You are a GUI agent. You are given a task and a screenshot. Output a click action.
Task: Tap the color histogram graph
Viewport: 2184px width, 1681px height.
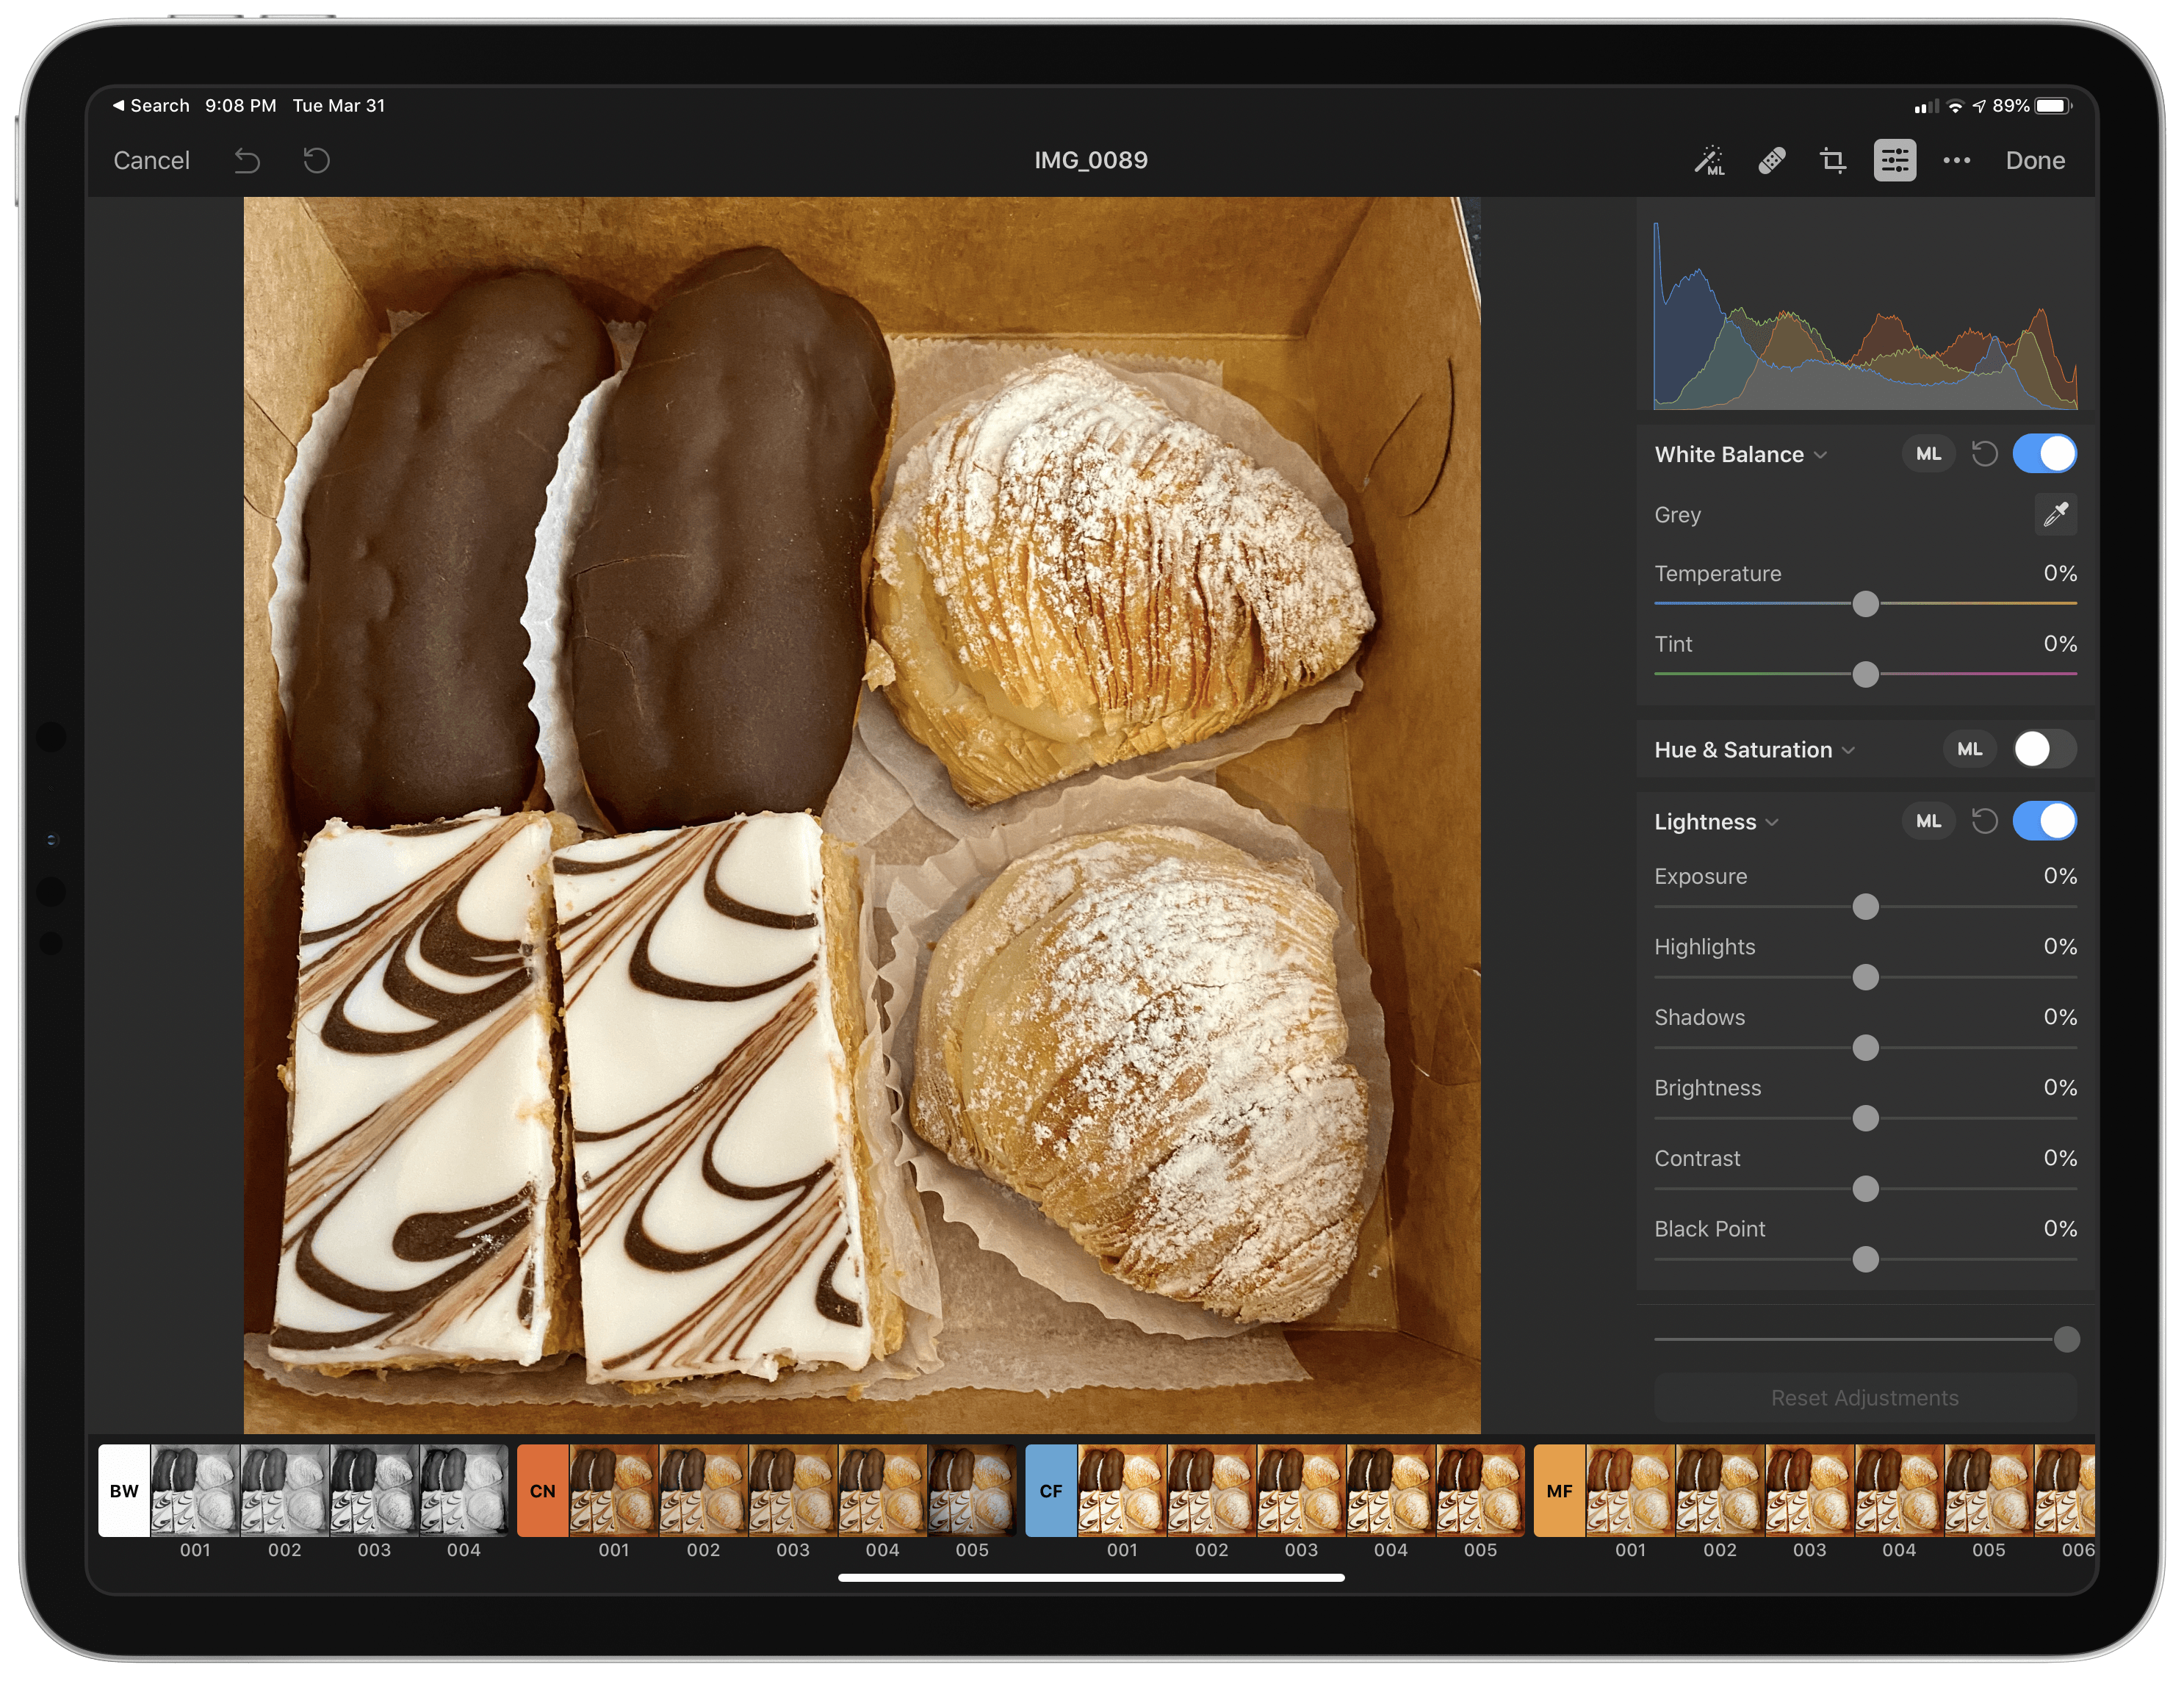click(1865, 315)
